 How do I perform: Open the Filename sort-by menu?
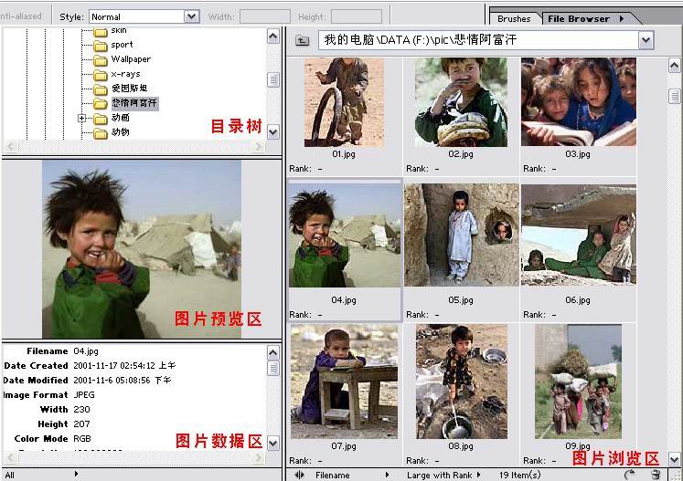351,476
